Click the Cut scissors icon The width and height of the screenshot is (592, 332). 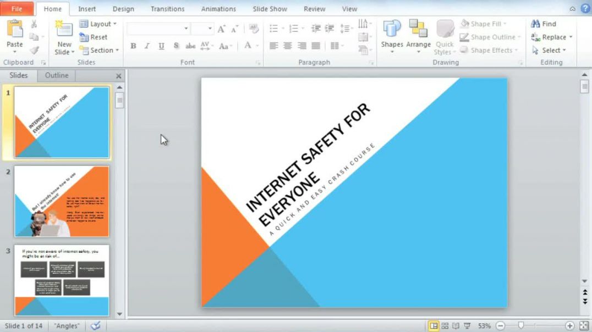coord(34,24)
